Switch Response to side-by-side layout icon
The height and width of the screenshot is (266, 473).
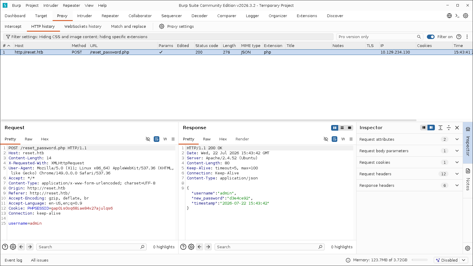pos(335,128)
